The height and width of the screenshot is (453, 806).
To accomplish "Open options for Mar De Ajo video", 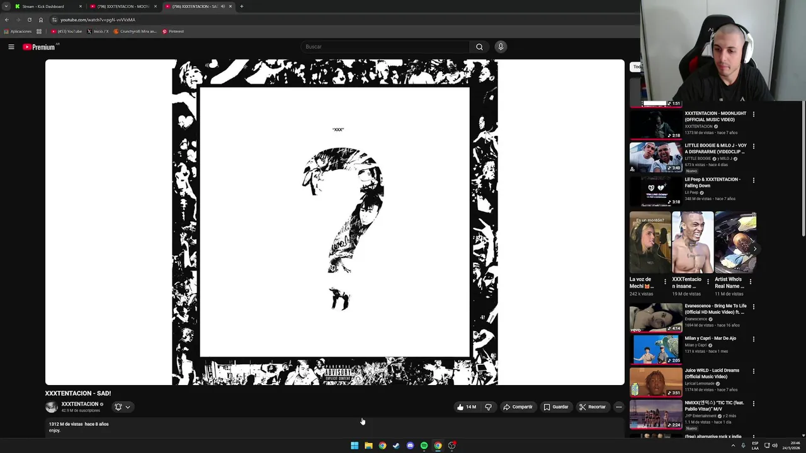I will coord(753,339).
